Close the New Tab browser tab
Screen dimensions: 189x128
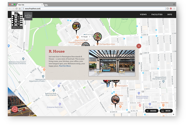(x=42, y=5)
